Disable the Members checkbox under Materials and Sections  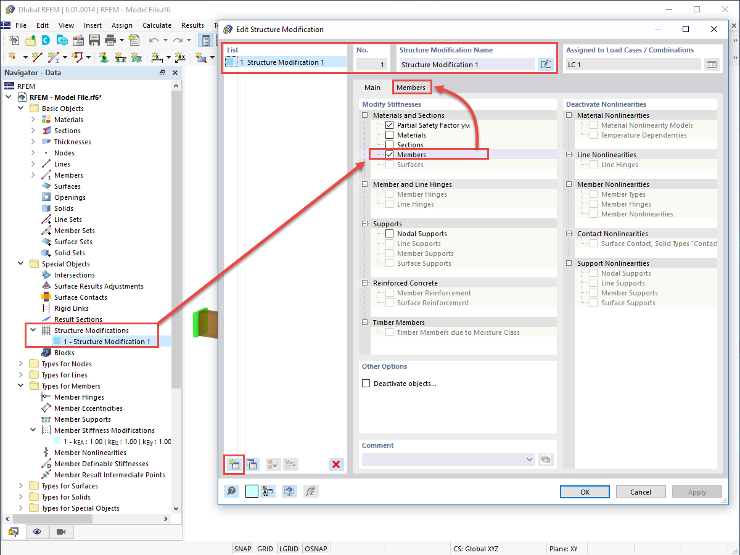[390, 154]
